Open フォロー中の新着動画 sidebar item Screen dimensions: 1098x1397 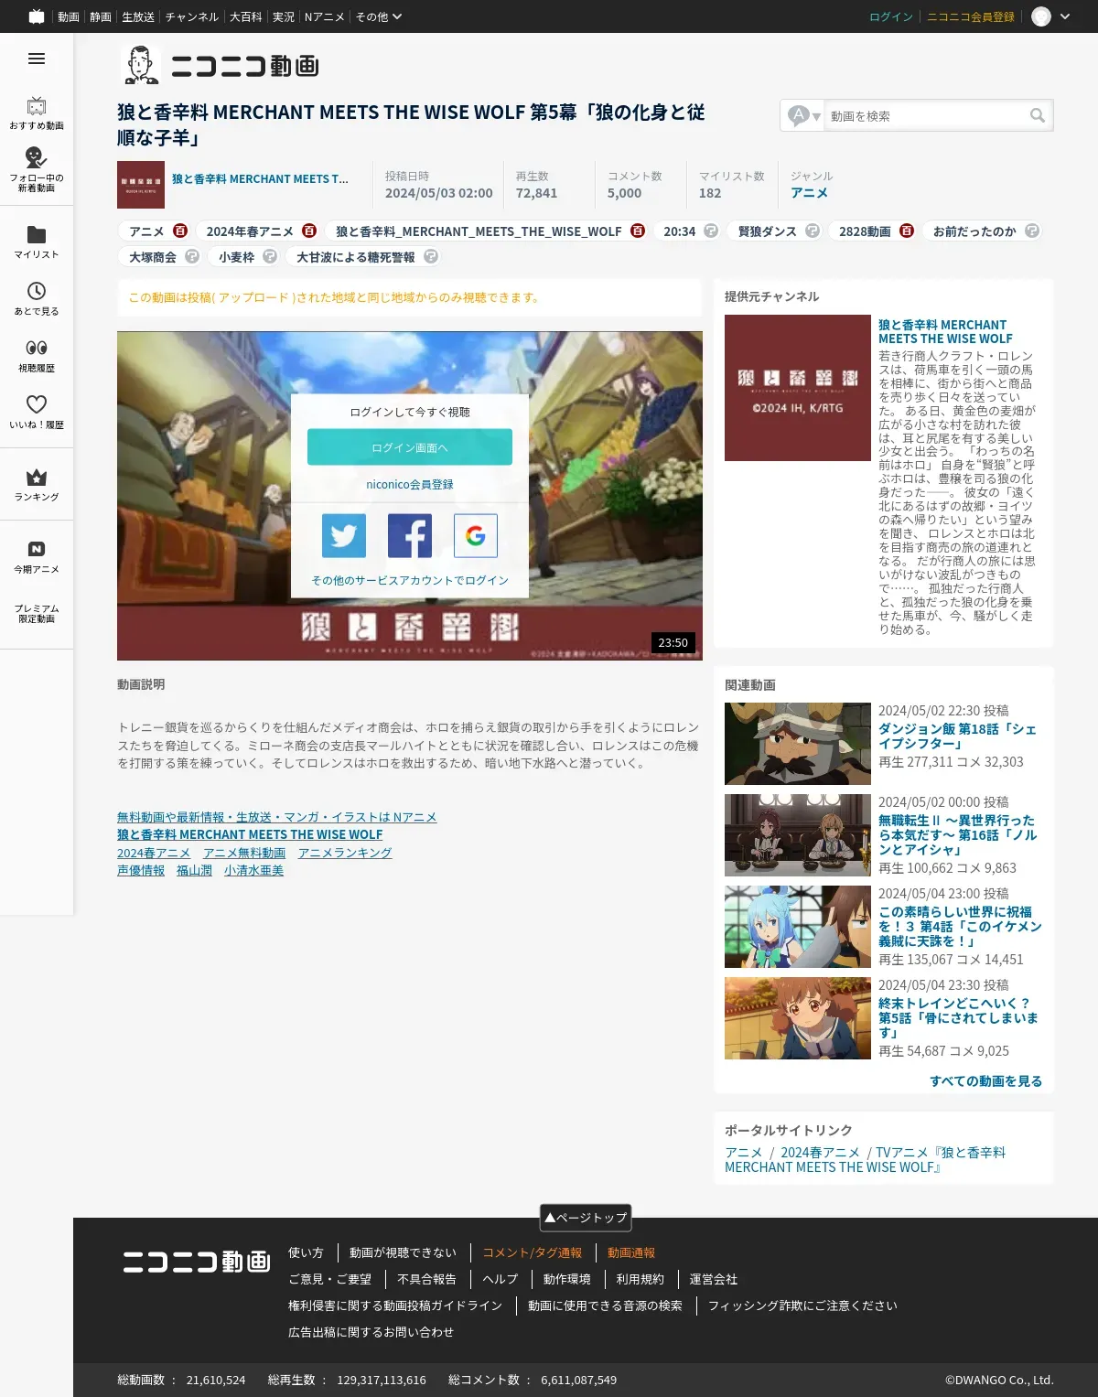click(37, 169)
